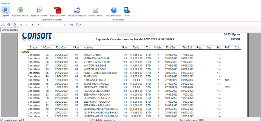
Task: Click the Fha Can column header
Action: [x=61, y=48]
